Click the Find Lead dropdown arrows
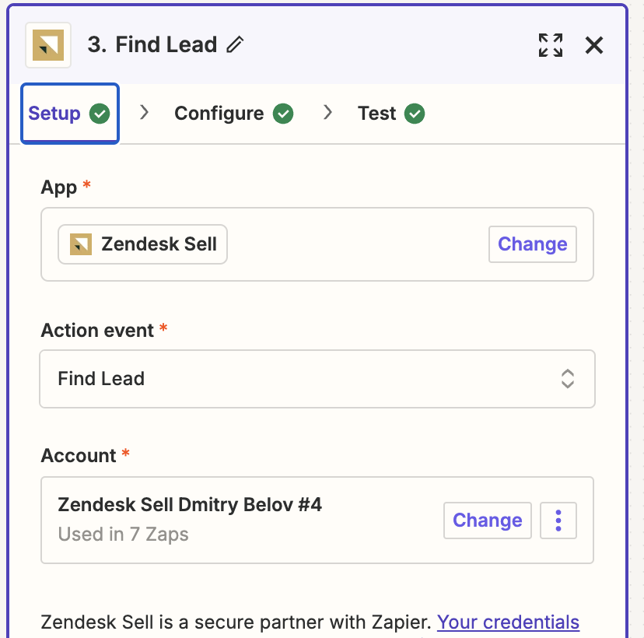644x638 pixels. click(x=568, y=379)
